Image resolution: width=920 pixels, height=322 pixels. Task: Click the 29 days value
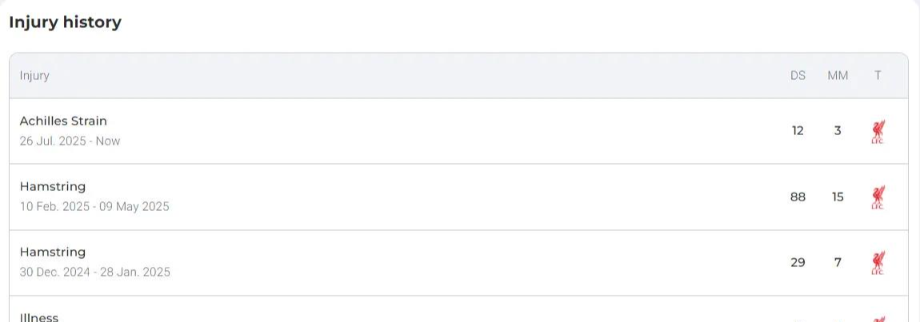click(798, 263)
